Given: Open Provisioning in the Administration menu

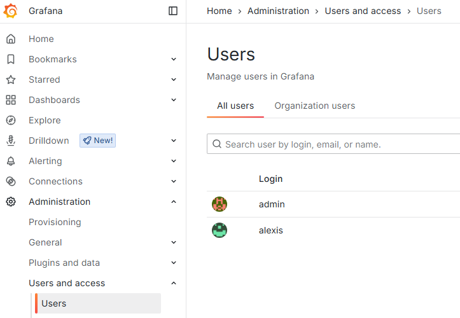Looking at the screenshot, I should (x=55, y=222).
